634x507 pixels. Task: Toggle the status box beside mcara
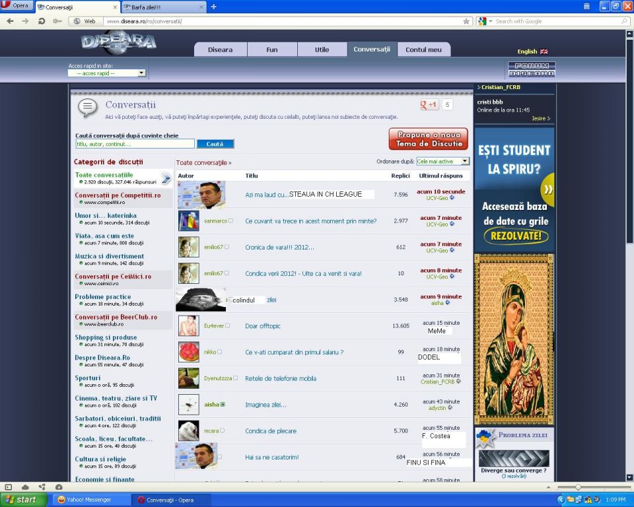(222, 430)
